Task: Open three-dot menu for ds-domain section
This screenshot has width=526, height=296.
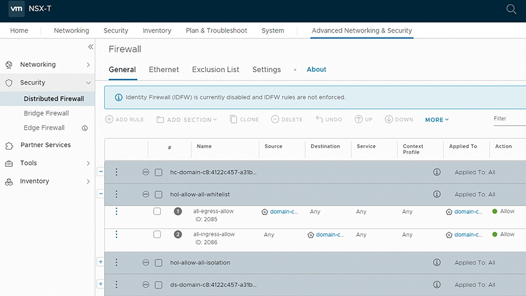Action: click(116, 284)
